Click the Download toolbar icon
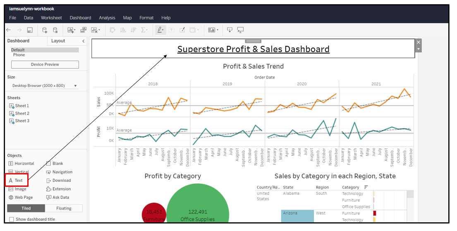The height and width of the screenshot is (231, 457). pyautogui.click(x=230, y=30)
